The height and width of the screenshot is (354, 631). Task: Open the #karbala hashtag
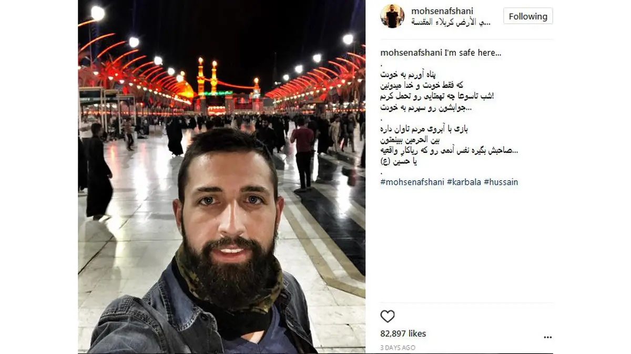(x=464, y=182)
